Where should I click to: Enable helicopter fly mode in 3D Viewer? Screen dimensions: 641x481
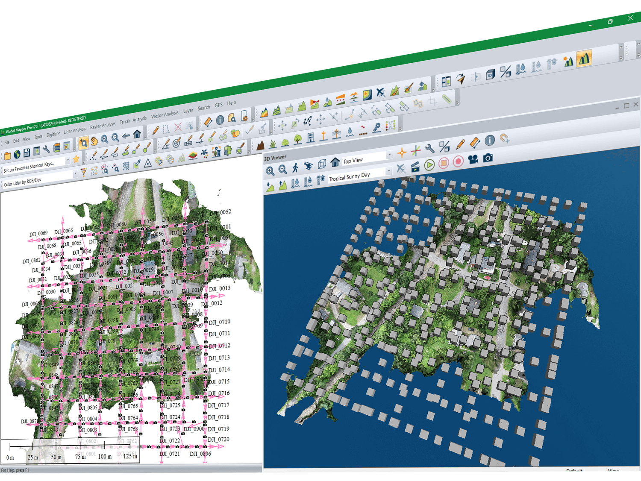(x=308, y=166)
